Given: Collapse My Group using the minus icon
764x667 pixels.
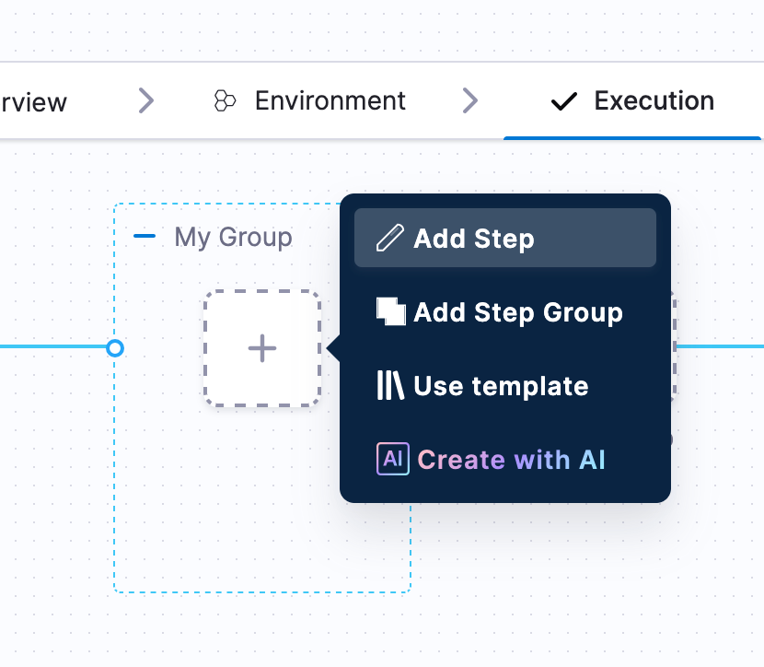Looking at the screenshot, I should click(x=145, y=237).
